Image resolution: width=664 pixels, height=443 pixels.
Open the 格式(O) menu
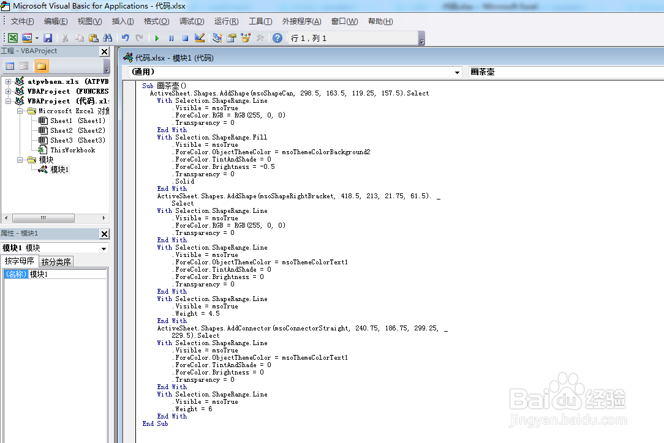pos(157,21)
